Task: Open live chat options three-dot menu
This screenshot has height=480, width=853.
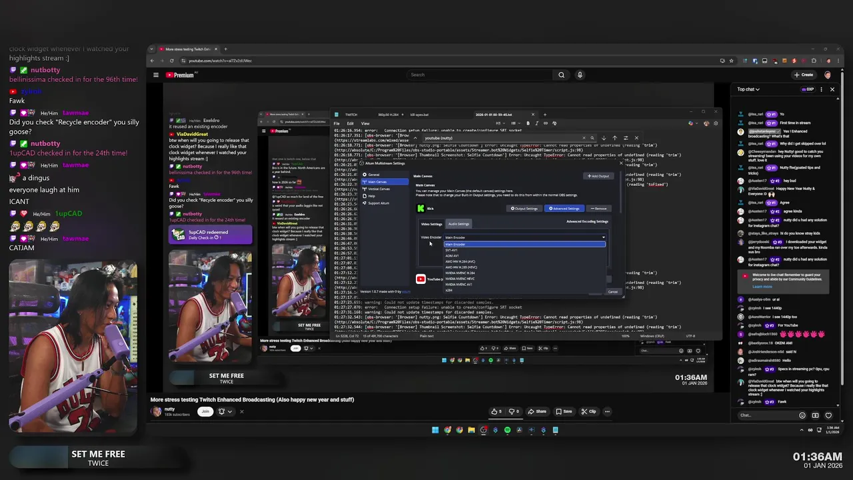Action: coord(821,89)
